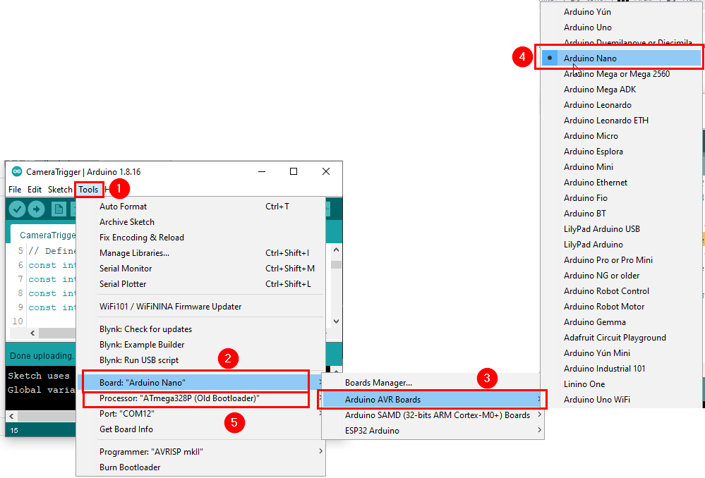705x478 pixels.
Task: Select Fix Encoding & Reload
Action: [x=200, y=238]
